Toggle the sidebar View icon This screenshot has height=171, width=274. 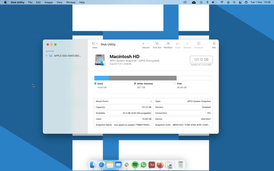[x=93, y=44]
